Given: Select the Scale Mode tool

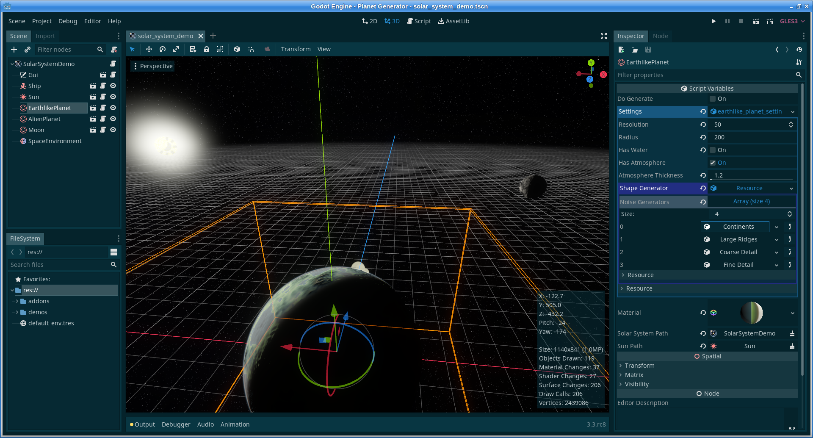Looking at the screenshot, I should pos(176,49).
